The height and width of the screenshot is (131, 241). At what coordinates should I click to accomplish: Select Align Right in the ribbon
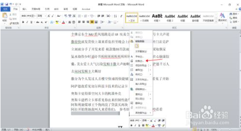[88, 22]
